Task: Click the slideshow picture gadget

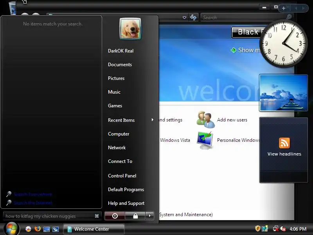Action: pos(283,93)
